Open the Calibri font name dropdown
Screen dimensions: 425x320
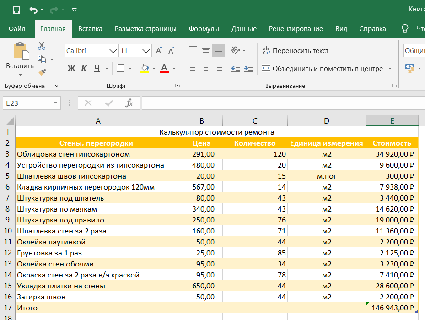point(113,51)
